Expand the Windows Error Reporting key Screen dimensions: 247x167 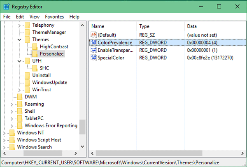(x=12, y=125)
